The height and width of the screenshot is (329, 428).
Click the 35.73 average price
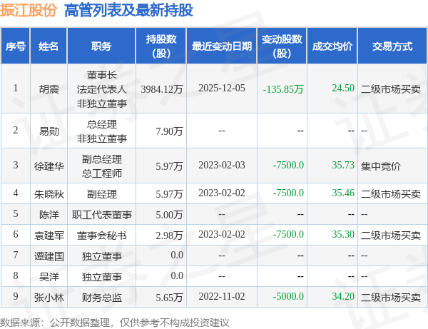point(343,165)
